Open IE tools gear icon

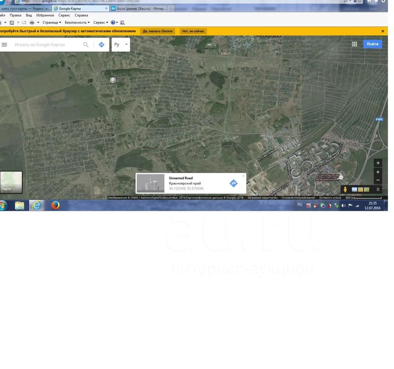click(x=383, y=1)
